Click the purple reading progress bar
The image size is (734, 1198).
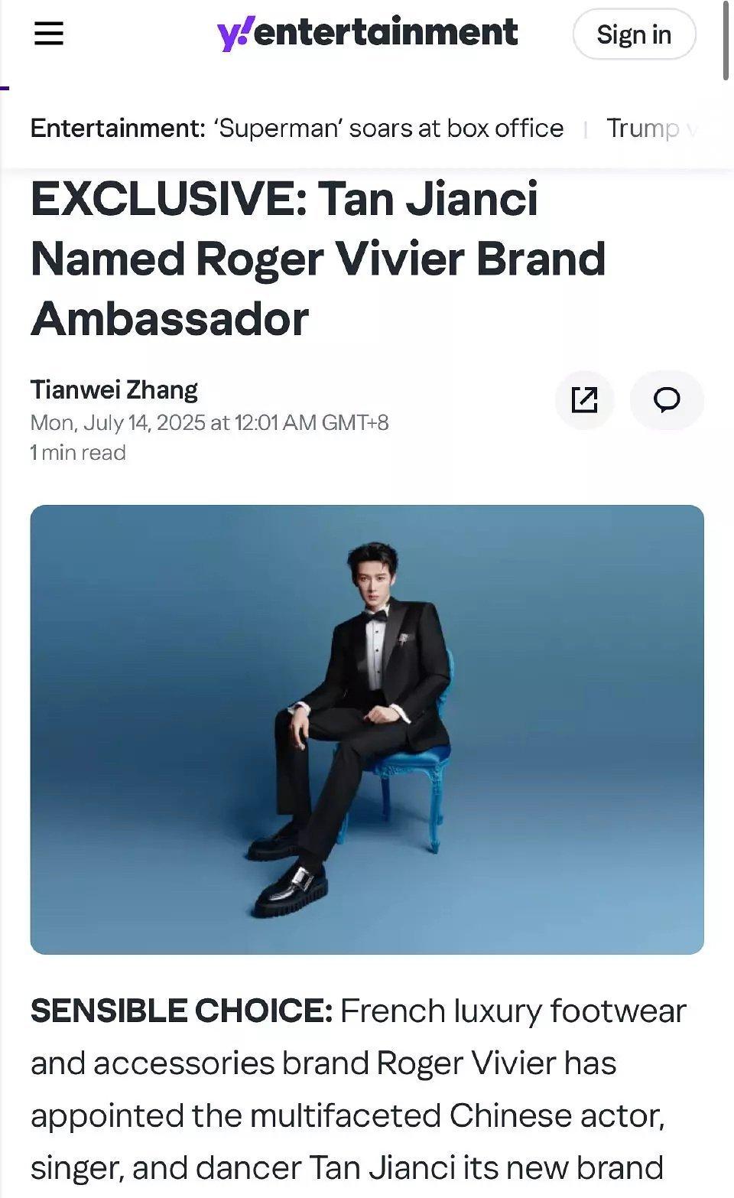5,88
